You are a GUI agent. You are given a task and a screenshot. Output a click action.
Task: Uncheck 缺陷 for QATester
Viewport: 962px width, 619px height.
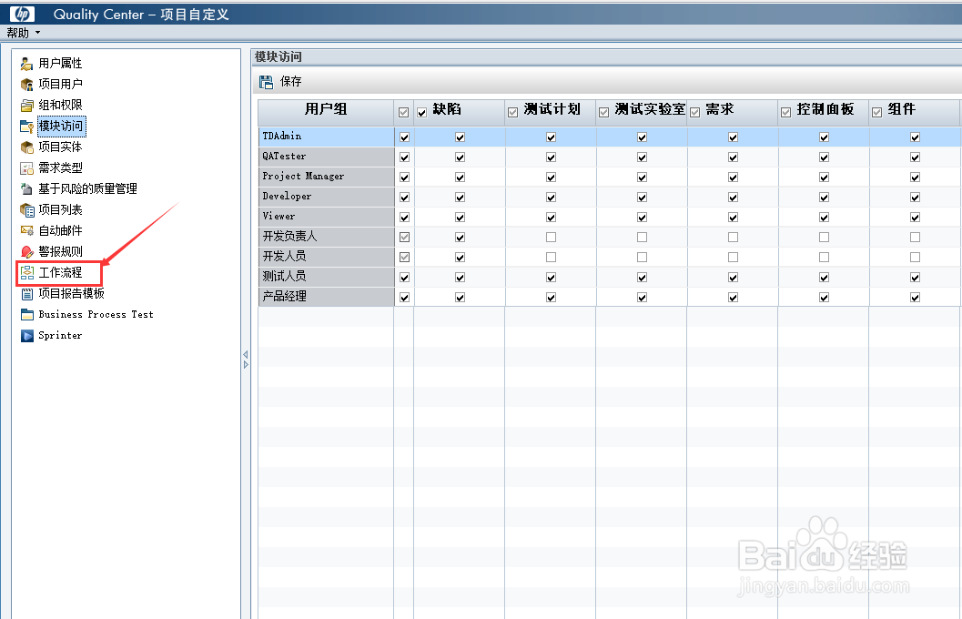pyautogui.click(x=461, y=157)
